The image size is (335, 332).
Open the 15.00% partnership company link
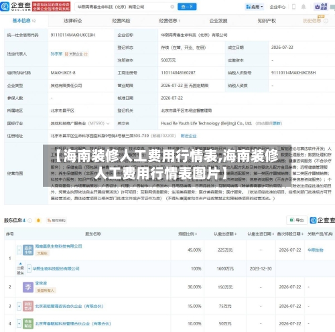69,306
